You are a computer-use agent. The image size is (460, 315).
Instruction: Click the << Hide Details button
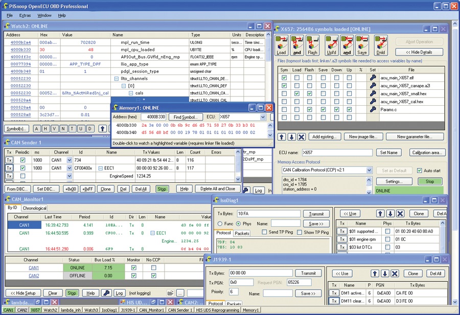point(419,52)
